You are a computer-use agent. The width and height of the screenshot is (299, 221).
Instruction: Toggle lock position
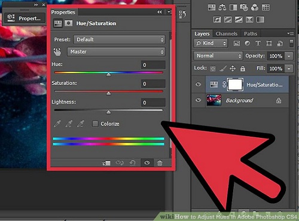click(233, 69)
